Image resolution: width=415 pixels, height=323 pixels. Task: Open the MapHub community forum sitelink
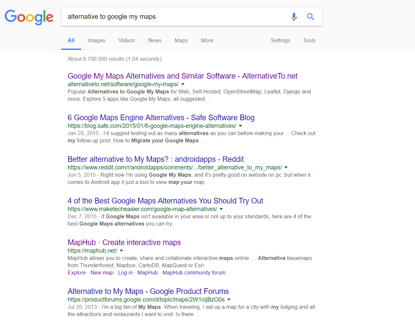194,272
